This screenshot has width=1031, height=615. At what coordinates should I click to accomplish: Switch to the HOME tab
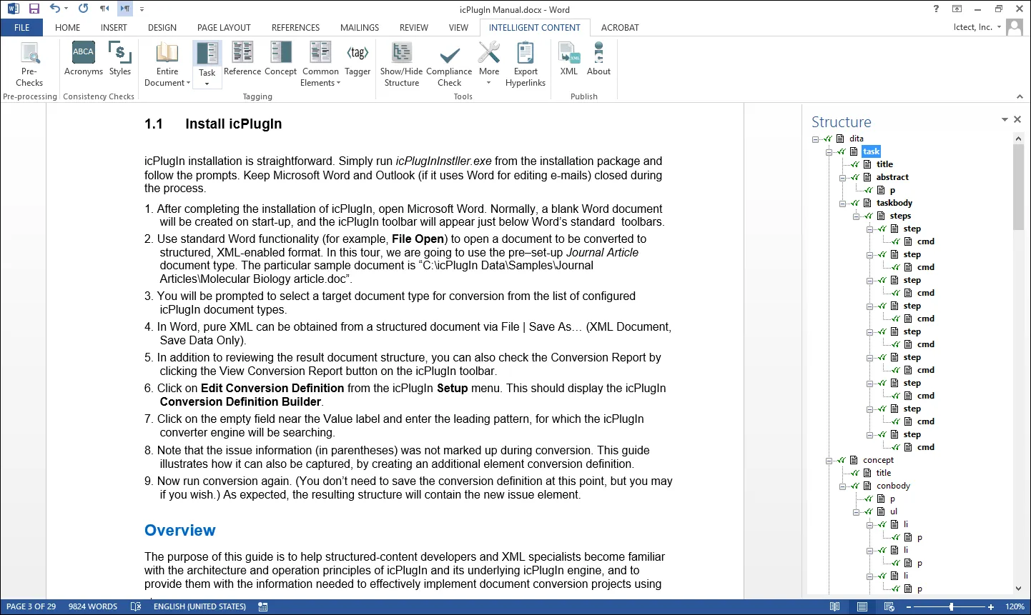coord(68,28)
